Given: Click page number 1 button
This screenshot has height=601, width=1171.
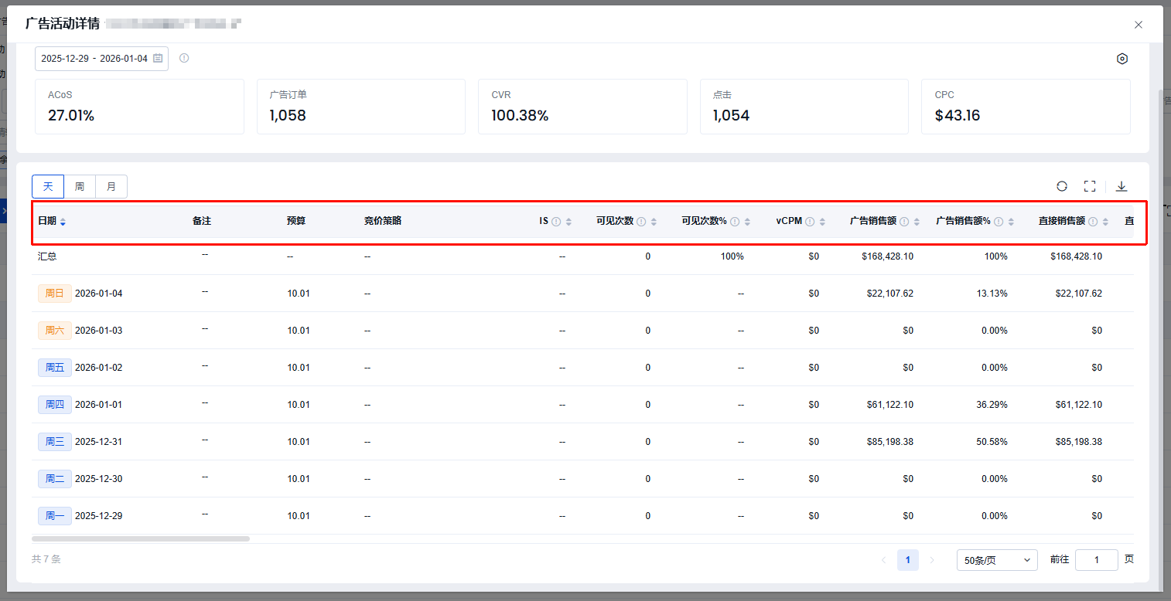Looking at the screenshot, I should [x=908, y=560].
